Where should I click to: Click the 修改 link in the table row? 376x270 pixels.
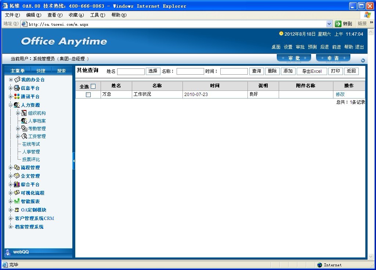point(340,95)
